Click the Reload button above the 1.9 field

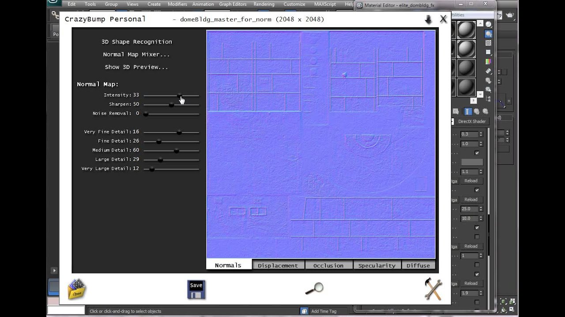pyautogui.click(x=471, y=284)
